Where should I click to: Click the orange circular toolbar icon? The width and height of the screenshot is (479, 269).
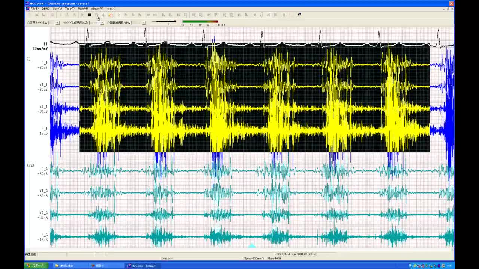(x=110, y=15)
